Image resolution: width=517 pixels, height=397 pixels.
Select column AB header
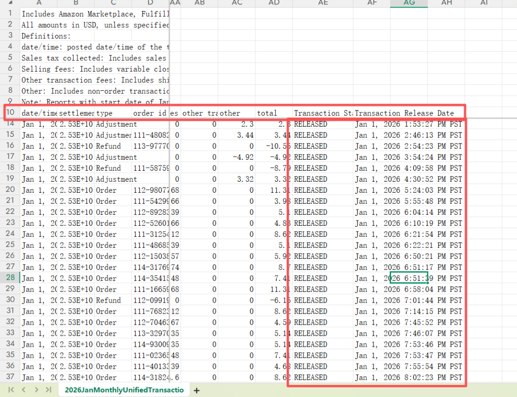[x=200, y=3]
